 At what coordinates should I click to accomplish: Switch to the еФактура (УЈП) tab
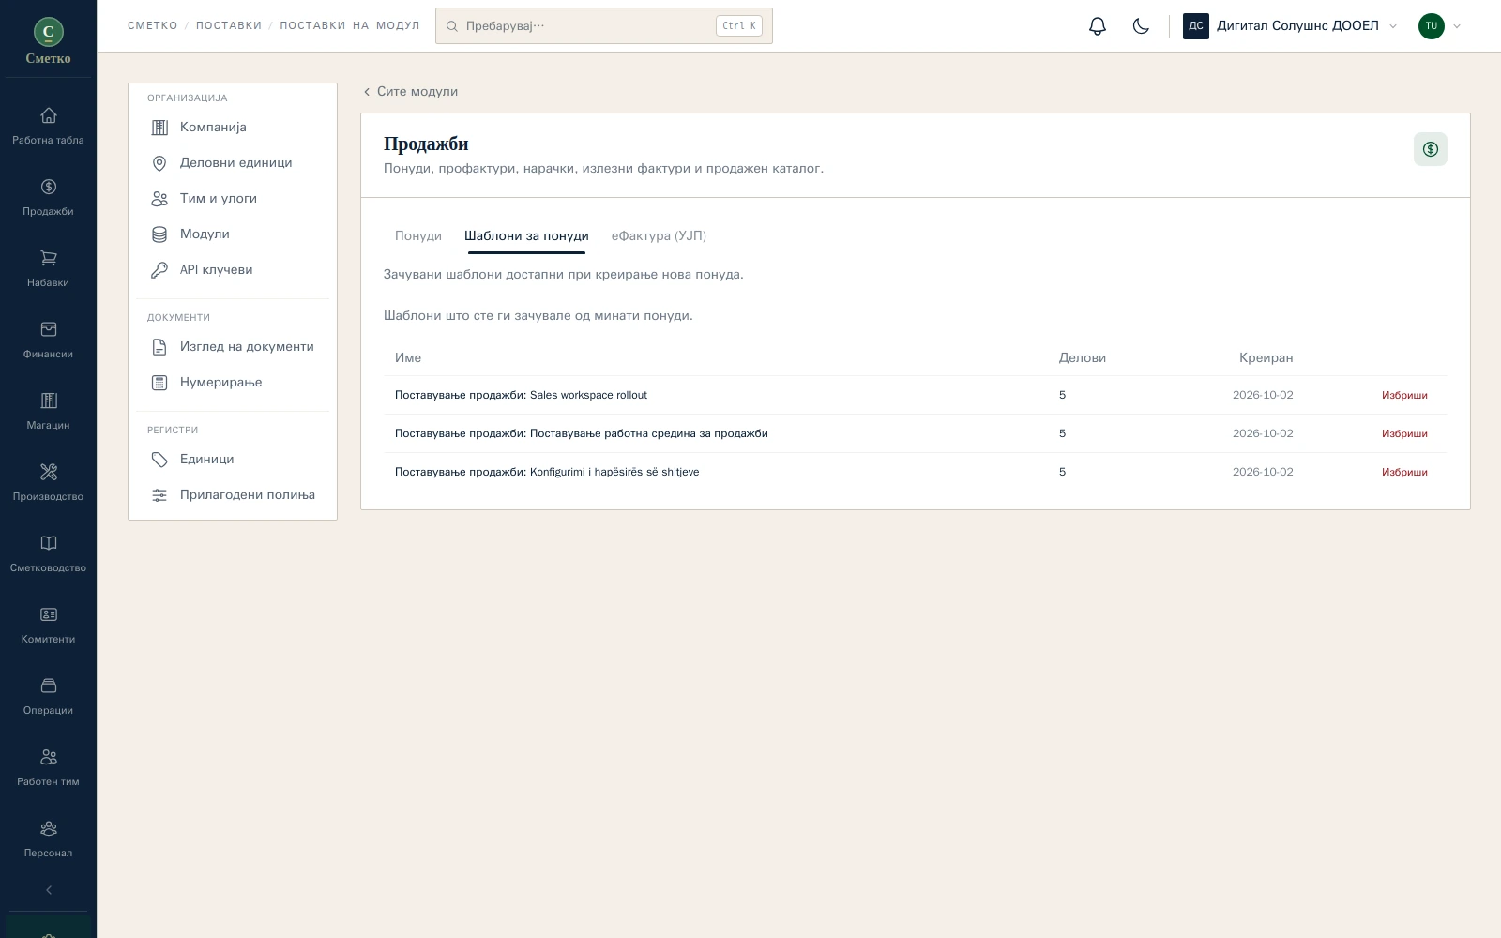[659, 236]
